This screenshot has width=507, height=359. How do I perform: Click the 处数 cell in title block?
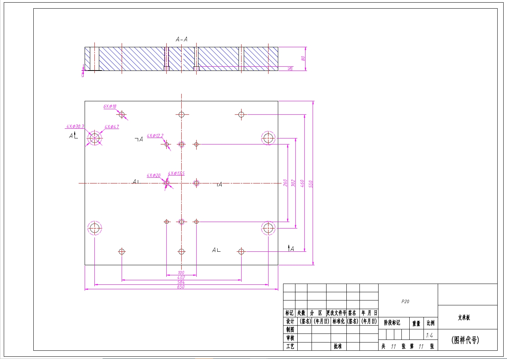[301, 313]
